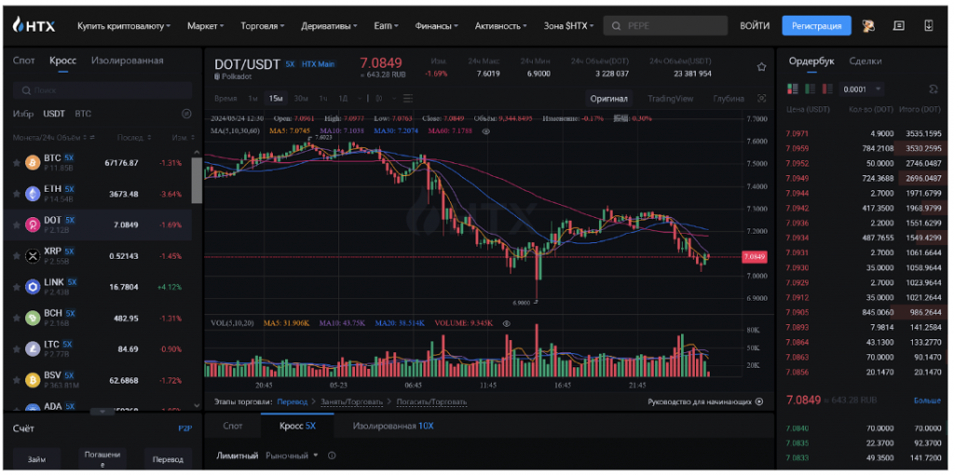This screenshot has width=954, height=476.
Task: Favorite the BTC pair with its star
Action: click(x=16, y=162)
